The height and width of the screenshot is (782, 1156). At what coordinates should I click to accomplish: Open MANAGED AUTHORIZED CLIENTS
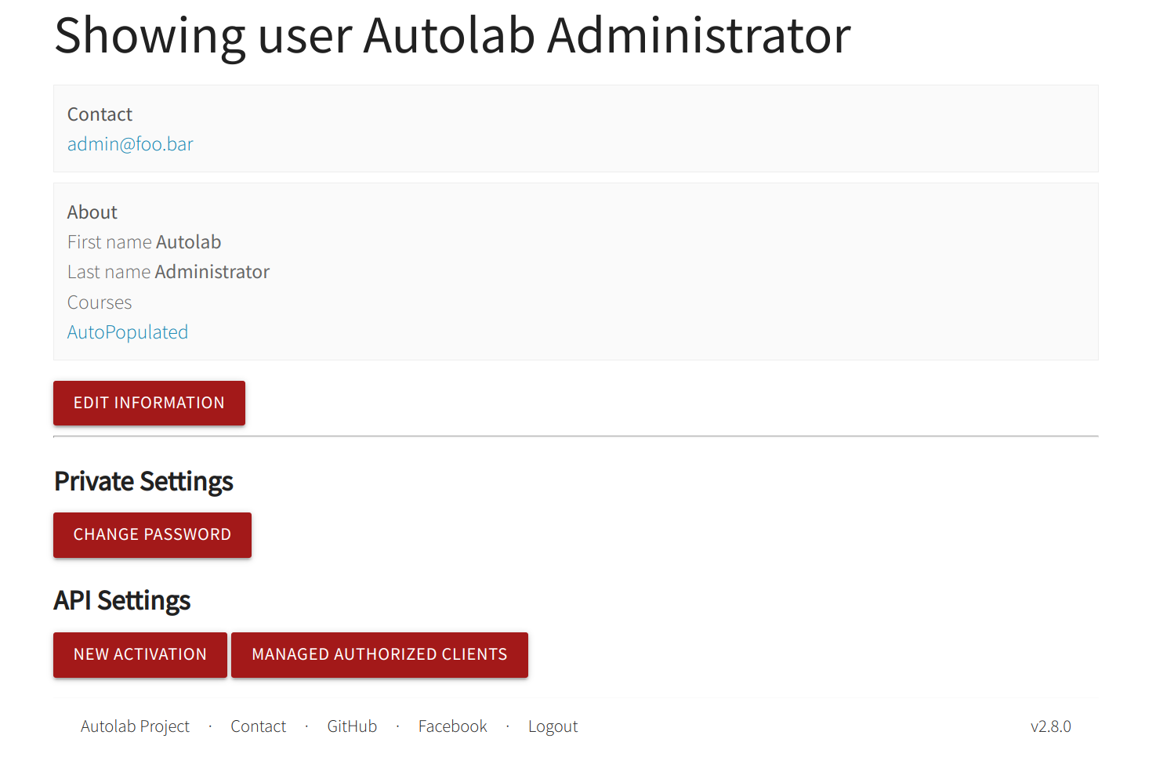pyautogui.click(x=379, y=654)
